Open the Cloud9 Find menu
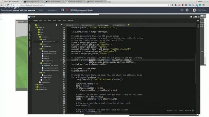 [x=49, y=20]
